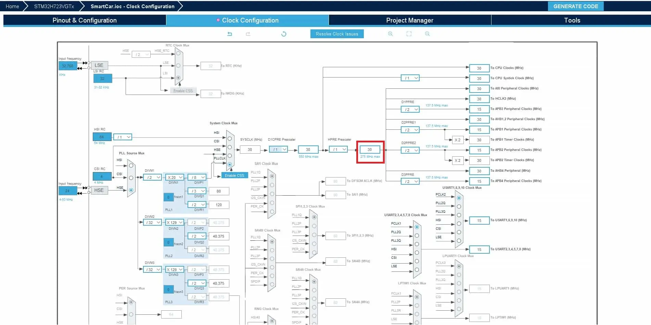Click the To HCLK3 (MHz) value box

click(479, 99)
